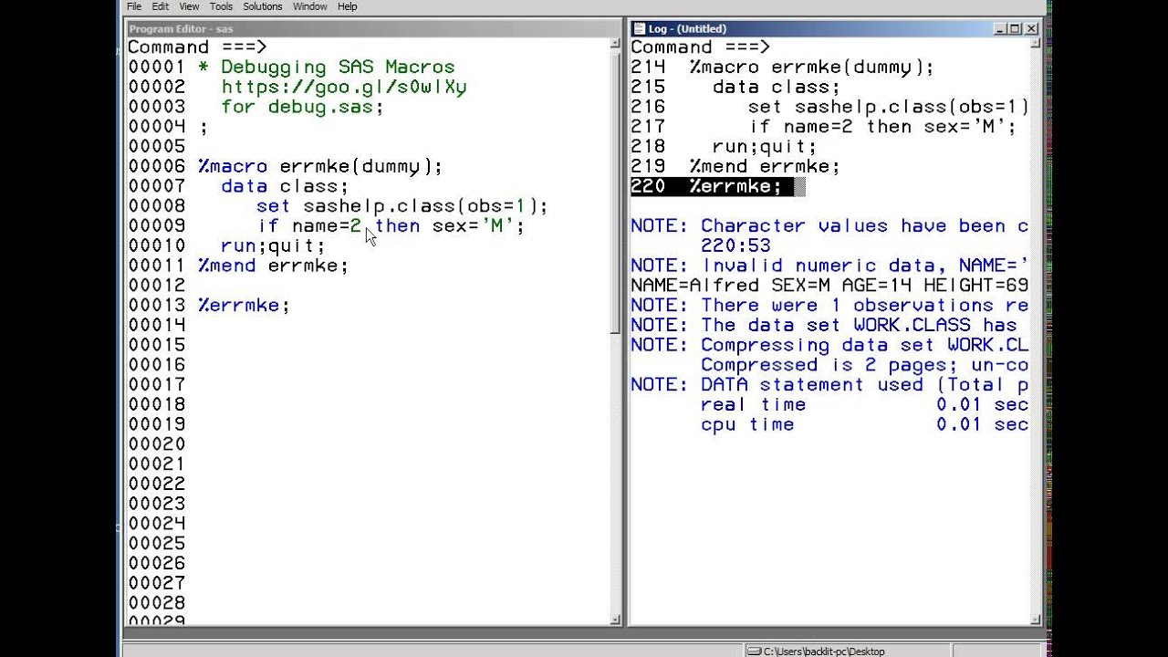Open the Edit menu
The height and width of the screenshot is (657, 1168).
(161, 6)
